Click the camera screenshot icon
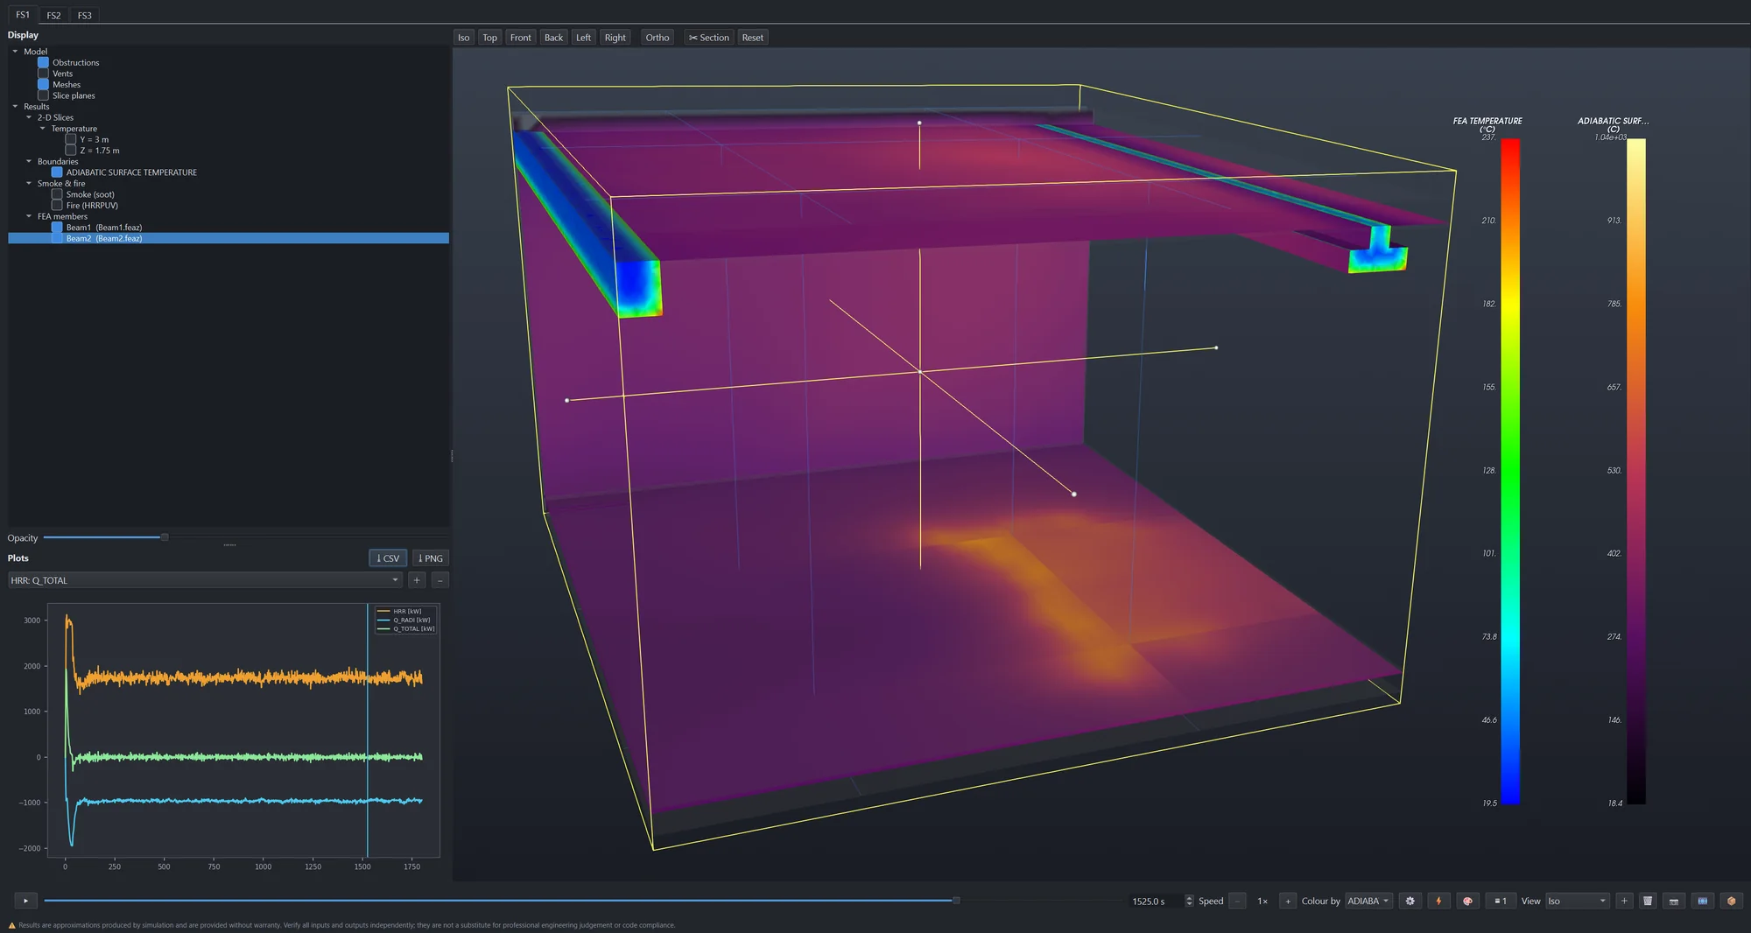Image resolution: width=1751 pixels, height=933 pixels. [x=1674, y=901]
